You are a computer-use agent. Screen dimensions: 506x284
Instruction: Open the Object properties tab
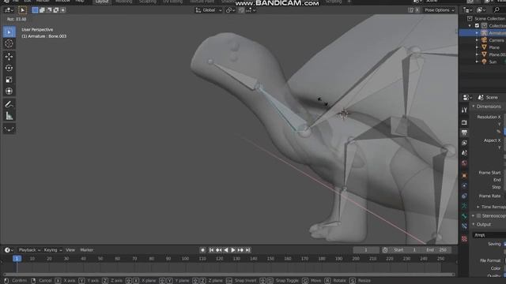tap(464, 175)
